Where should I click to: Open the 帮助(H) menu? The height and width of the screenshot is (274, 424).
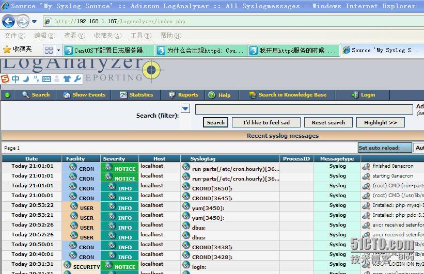[170, 36]
